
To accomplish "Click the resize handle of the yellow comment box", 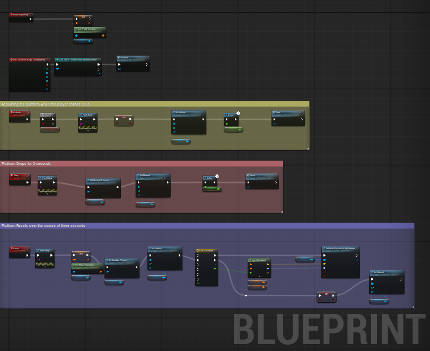I will pos(308,148).
